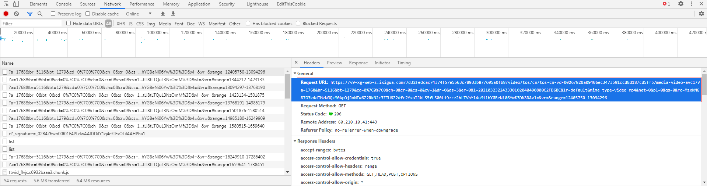
Task: Enable the Preserve log checkbox
Action: (x=53, y=14)
